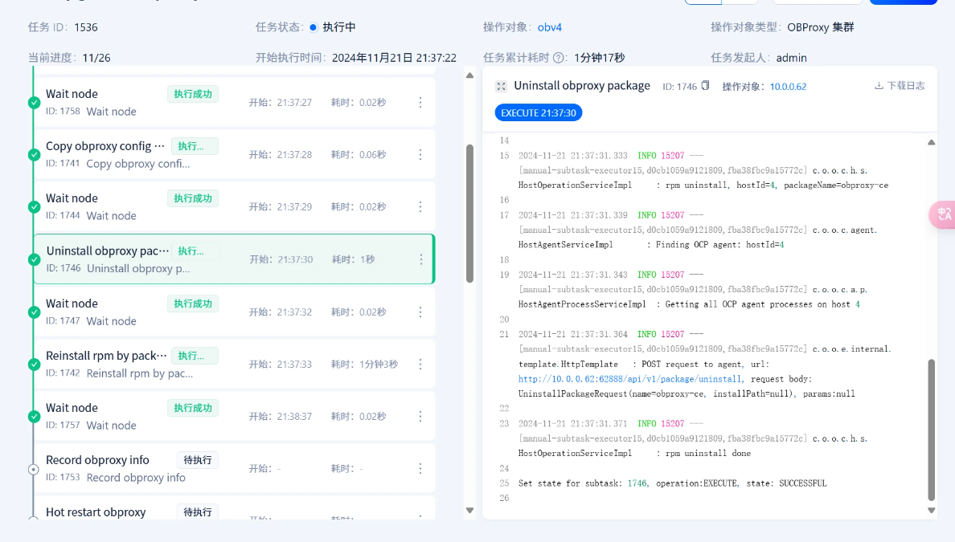Click pending circle icon of Record obproxy info
Image resolution: width=955 pixels, height=542 pixels.
click(34, 469)
